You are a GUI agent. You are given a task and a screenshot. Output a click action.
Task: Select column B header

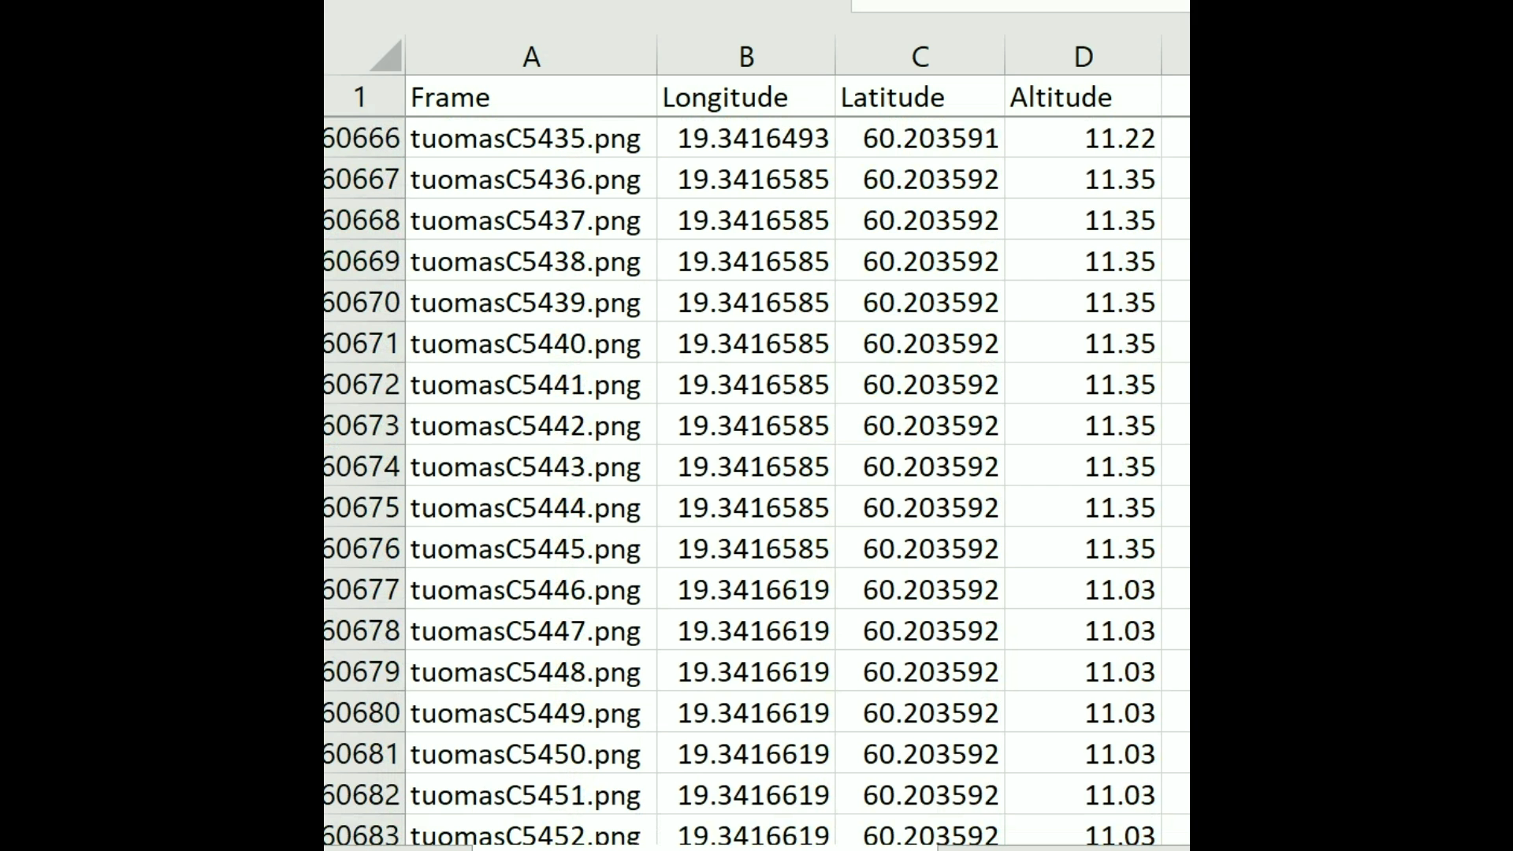coord(746,56)
